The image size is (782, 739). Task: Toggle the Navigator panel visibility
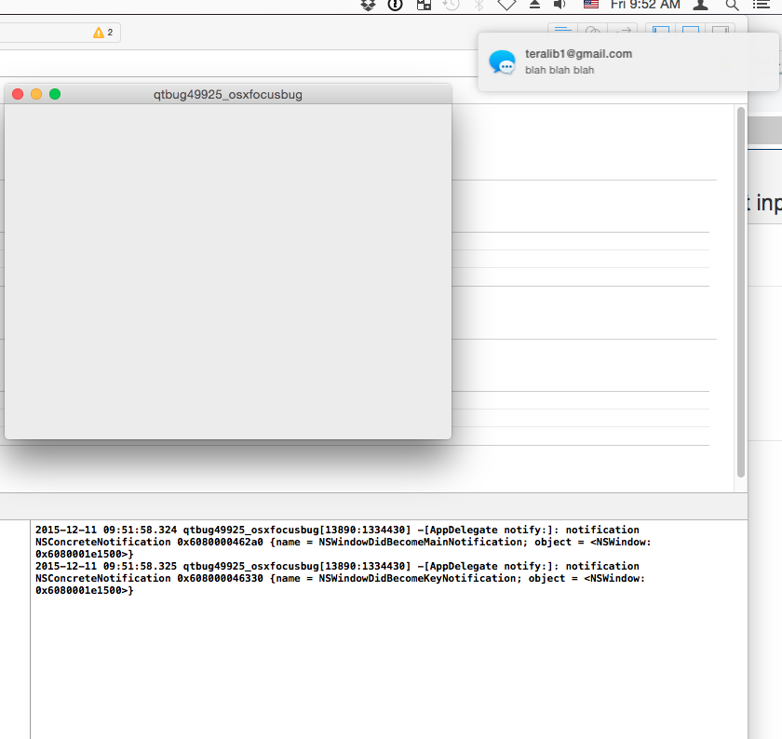tap(661, 31)
